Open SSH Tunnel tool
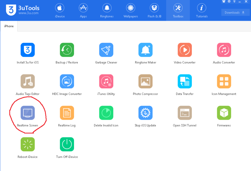 tap(185, 113)
